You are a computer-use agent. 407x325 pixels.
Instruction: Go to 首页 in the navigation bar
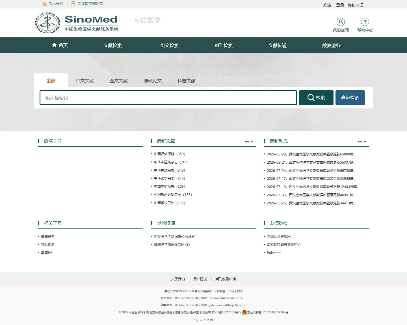pyautogui.click(x=60, y=45)
